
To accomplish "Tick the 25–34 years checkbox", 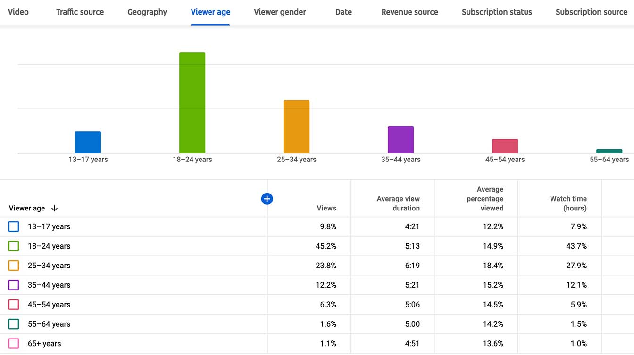I will (x=14, y=266).
